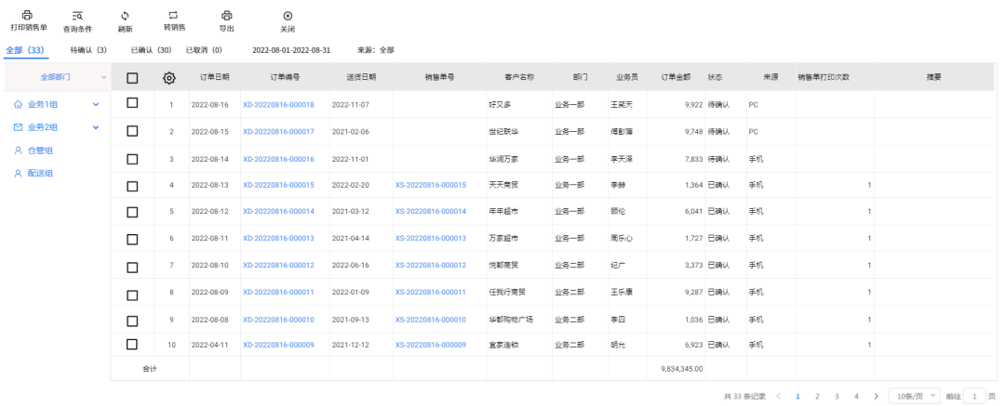Viewport: 1005px width, 406px height.
Task: Expand the 业务2组 tree node
Action: pos(95,127)
